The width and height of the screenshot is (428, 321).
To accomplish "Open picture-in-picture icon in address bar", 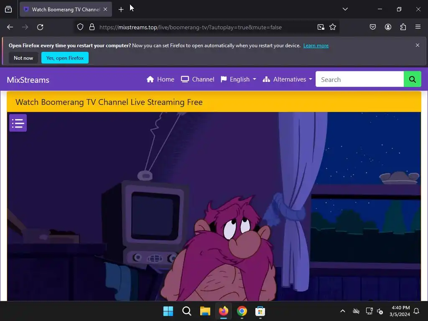I will (x=321, y=27).
